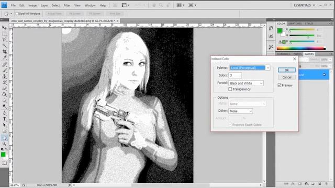Open the Tool Presets icon in dock
335x188 pixels.
(271, 46)
